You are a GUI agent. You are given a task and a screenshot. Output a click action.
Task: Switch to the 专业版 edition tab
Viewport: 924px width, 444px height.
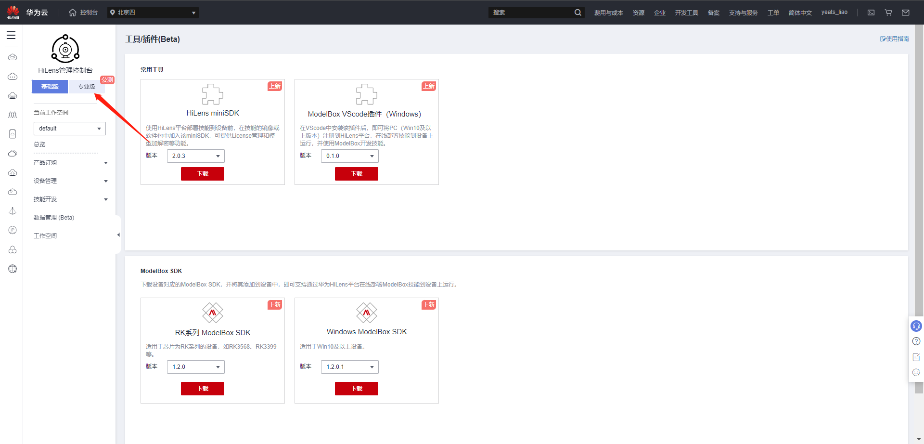pos(87,87)
